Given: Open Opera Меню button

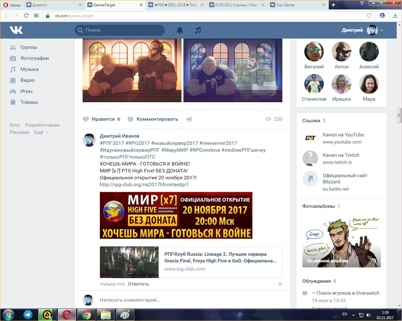Looking at the screenshot, I should 12,5.
